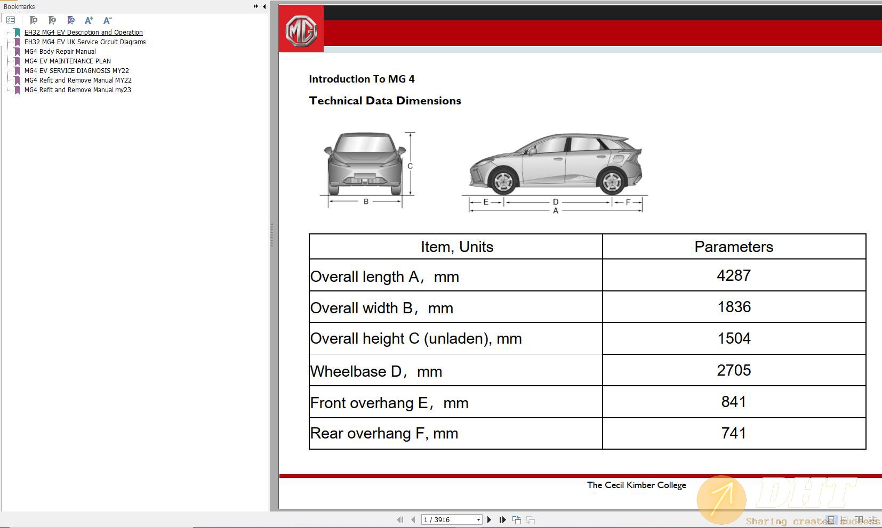Click the add new bookmark icon
The image size is (882, 528).
click(x=52, y=20)
